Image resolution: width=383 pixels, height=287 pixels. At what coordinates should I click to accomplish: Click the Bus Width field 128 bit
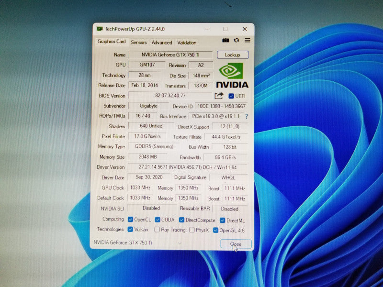pos(230,147)
